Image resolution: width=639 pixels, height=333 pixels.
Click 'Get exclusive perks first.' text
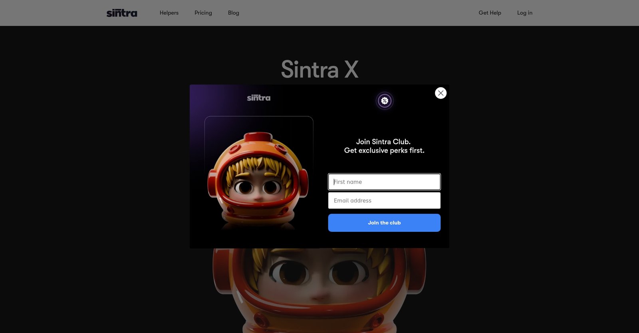(x=384, y=150)
